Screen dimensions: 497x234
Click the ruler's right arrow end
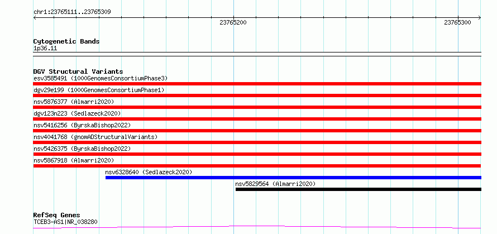coord(480,18)
